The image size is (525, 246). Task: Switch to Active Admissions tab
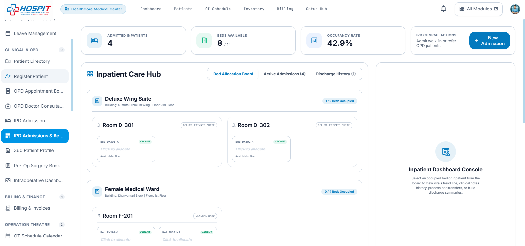284,74
